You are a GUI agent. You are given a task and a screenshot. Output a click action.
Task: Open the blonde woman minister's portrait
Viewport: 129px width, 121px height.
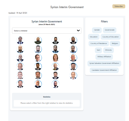(x=55, y=58)
